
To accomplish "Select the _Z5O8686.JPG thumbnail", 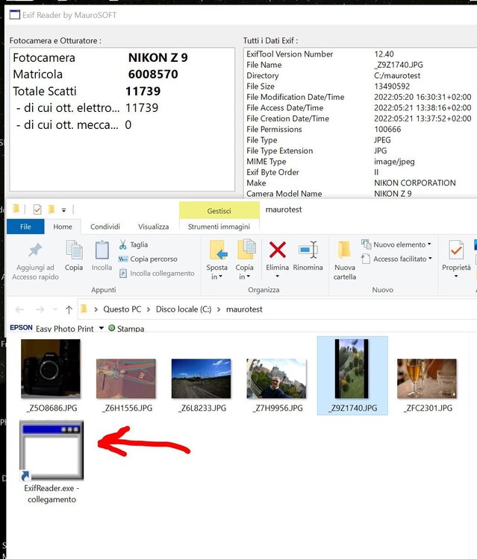I will (51, 369).
